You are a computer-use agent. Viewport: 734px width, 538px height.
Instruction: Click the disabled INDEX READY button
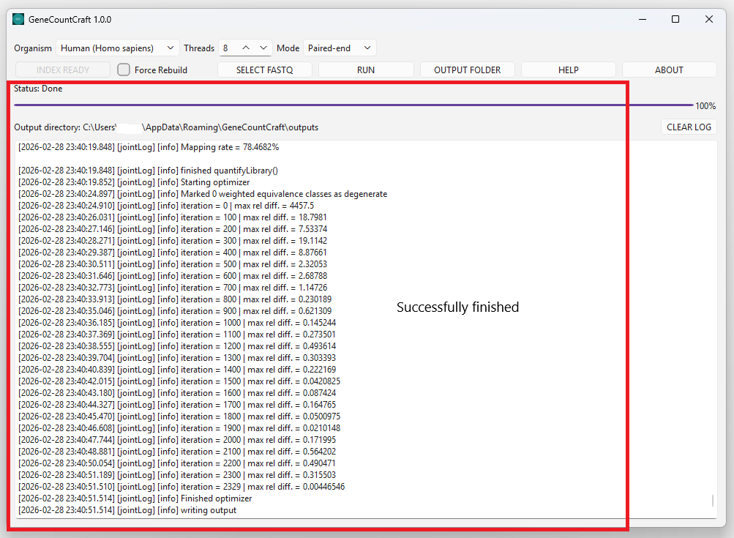click(x=63, y=70)
